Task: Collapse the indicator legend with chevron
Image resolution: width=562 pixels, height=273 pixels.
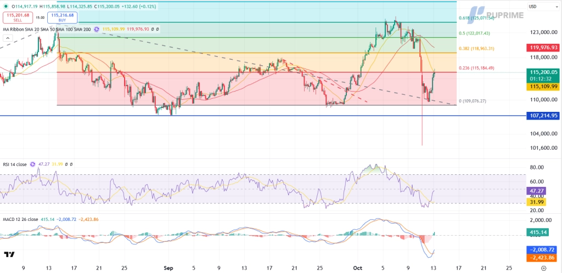Action: click(x=7, y=38)
